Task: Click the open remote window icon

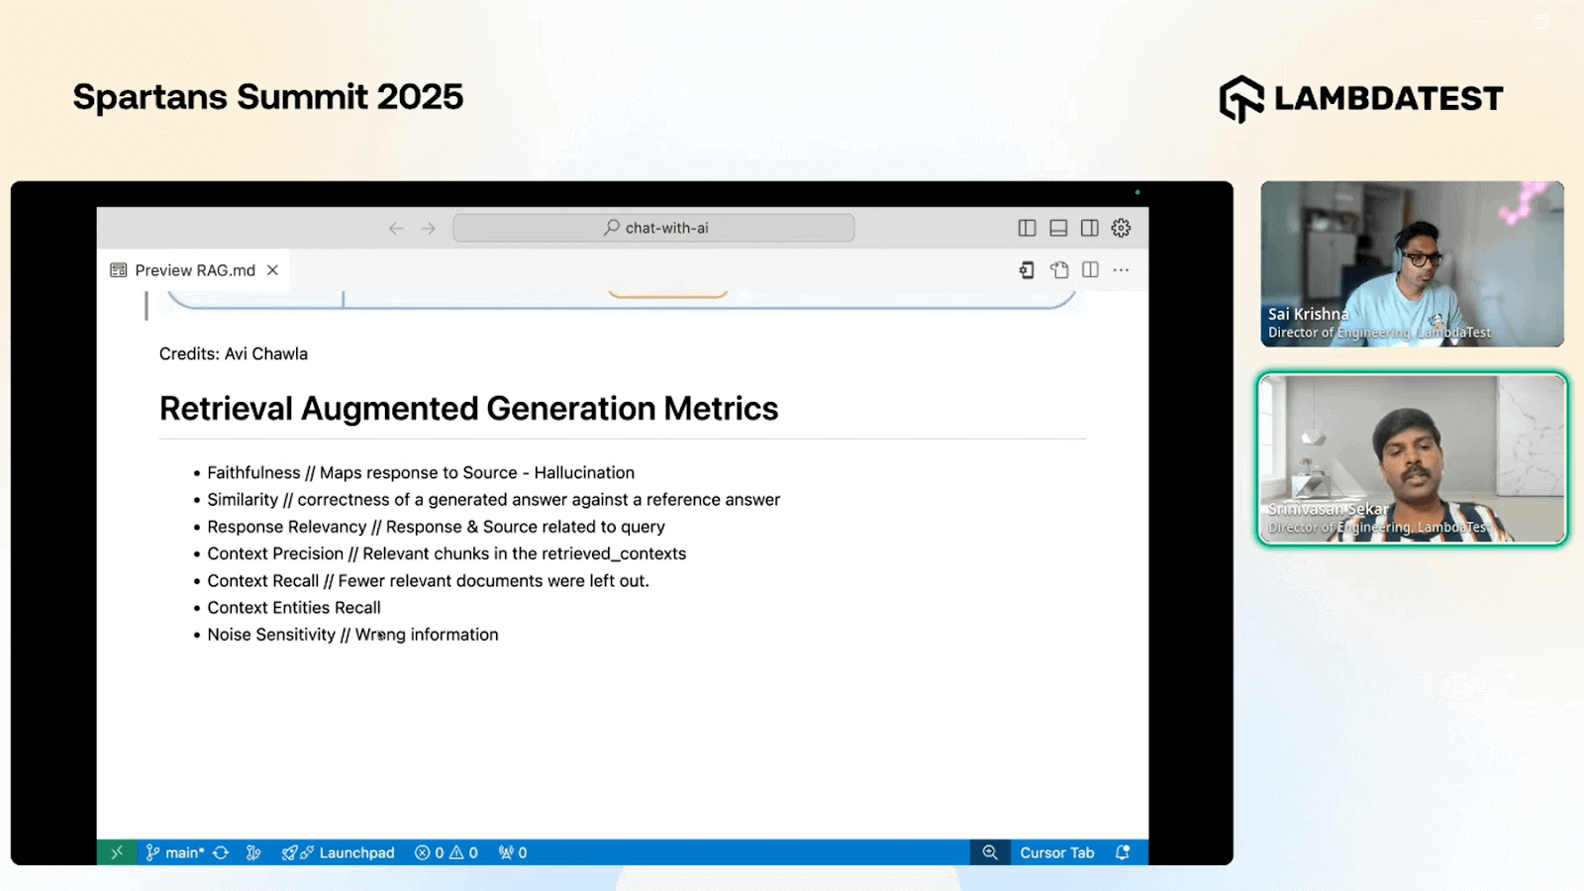Action: [116, 851]
